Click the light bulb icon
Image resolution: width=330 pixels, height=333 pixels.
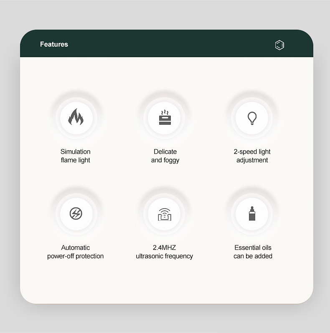[x=252, y=118]
